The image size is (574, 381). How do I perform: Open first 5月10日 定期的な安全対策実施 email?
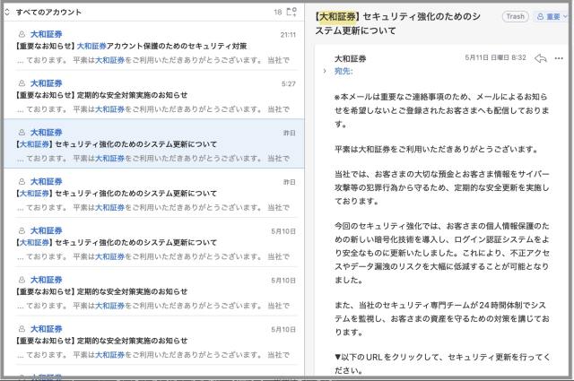pos(152,290)
